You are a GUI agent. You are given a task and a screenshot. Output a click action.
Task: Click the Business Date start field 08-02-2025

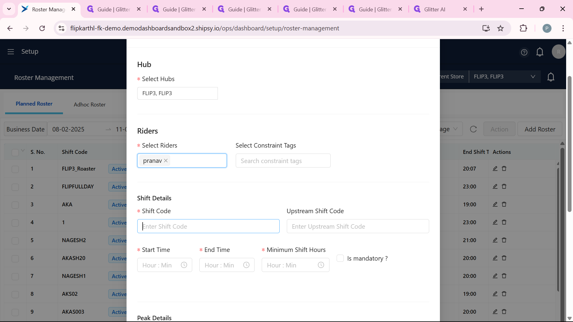pos(68,129)
